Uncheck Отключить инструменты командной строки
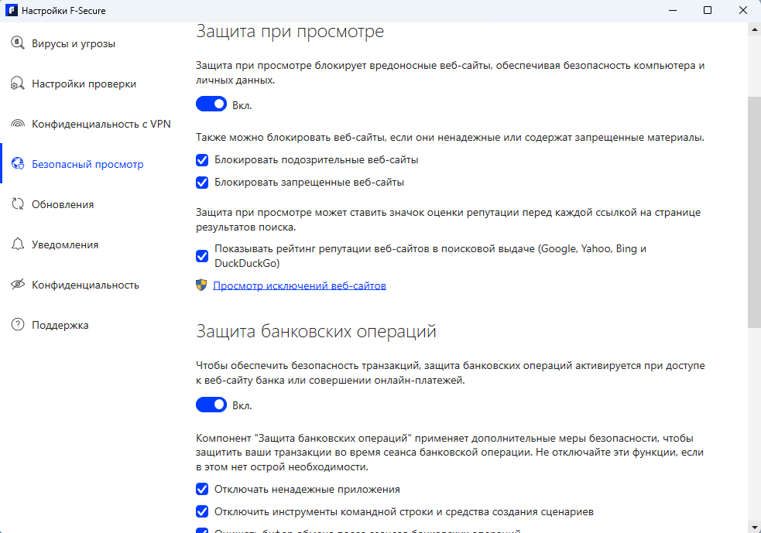 coord(202,511)
